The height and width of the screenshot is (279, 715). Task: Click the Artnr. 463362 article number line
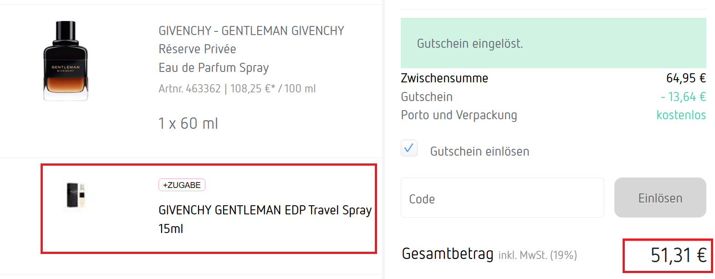(237, 89)
